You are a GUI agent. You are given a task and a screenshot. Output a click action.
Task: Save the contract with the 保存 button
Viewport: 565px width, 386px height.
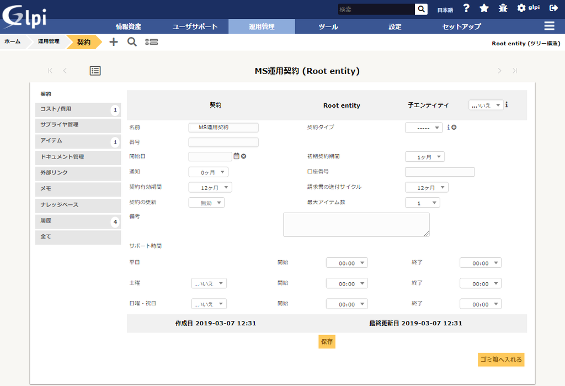tap(327, 341)
